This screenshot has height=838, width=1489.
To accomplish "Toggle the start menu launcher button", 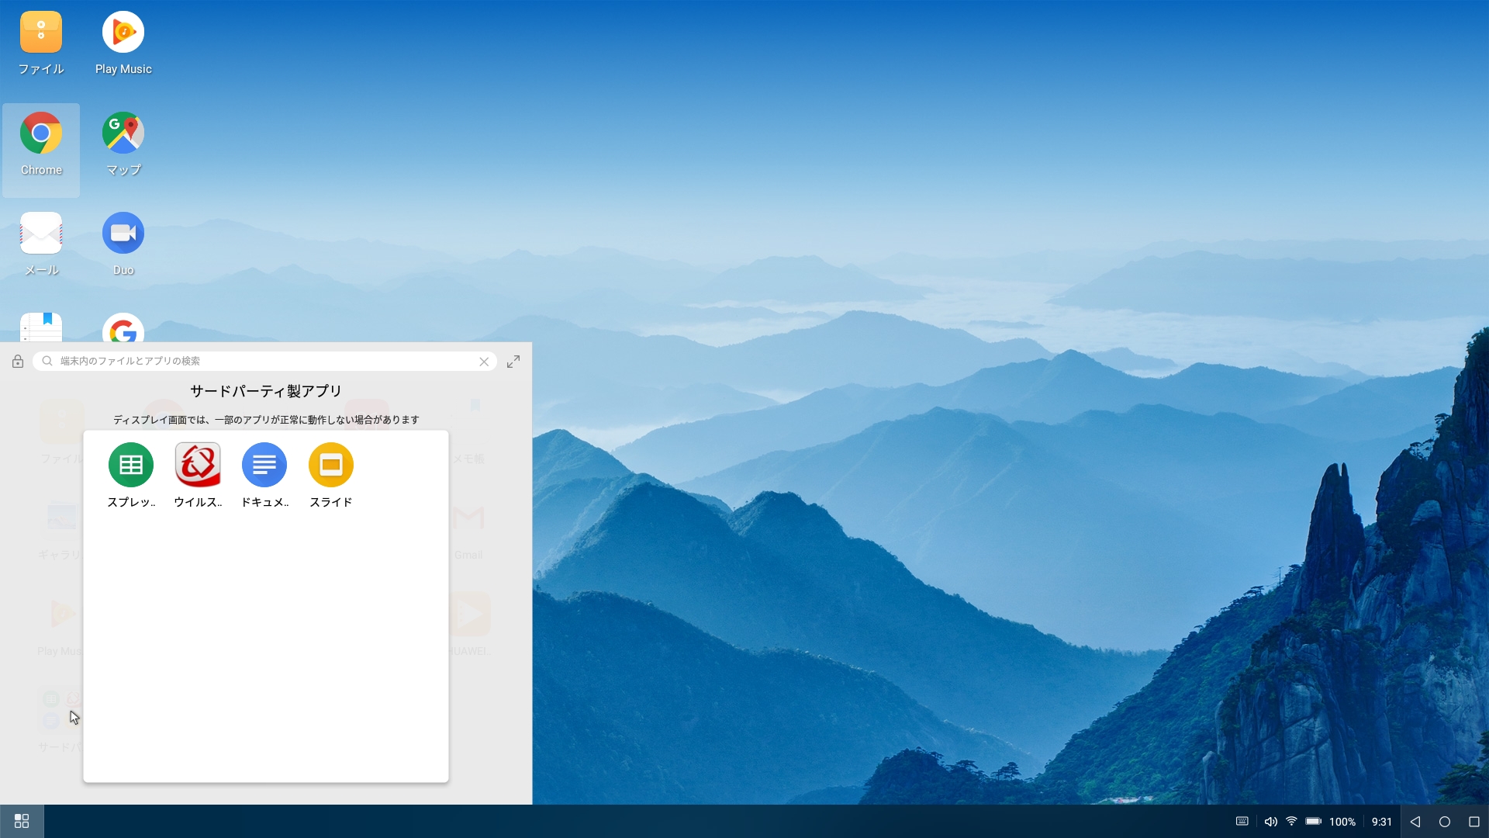I will click(x=22, y=821).
